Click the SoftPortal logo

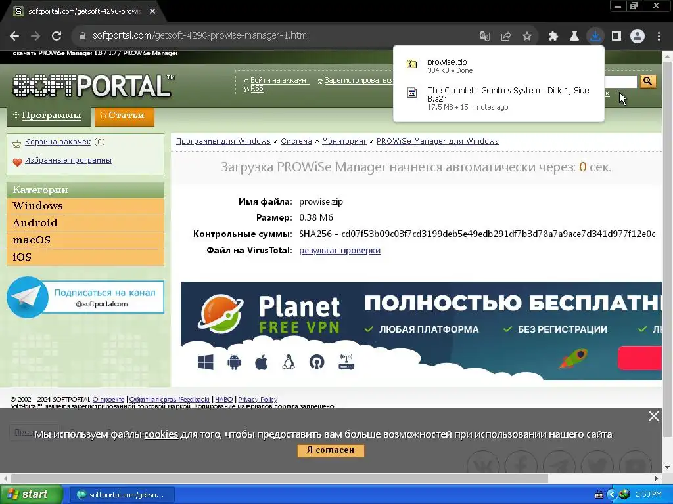tap(93, 86)
